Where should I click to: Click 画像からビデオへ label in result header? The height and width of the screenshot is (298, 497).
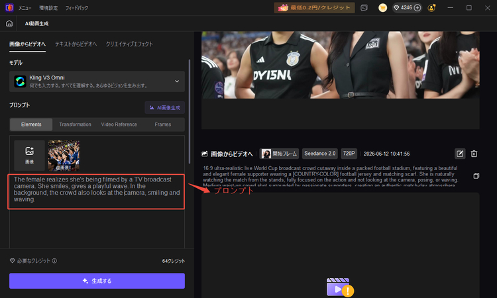[231, 154]
